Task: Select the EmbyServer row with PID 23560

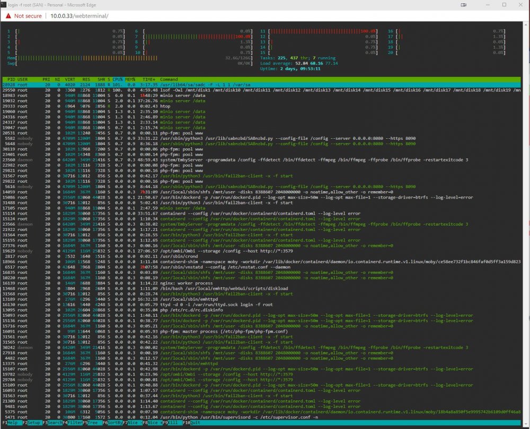Action: click(261, 160)
